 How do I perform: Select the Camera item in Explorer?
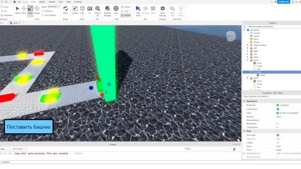tap(257, 33)
